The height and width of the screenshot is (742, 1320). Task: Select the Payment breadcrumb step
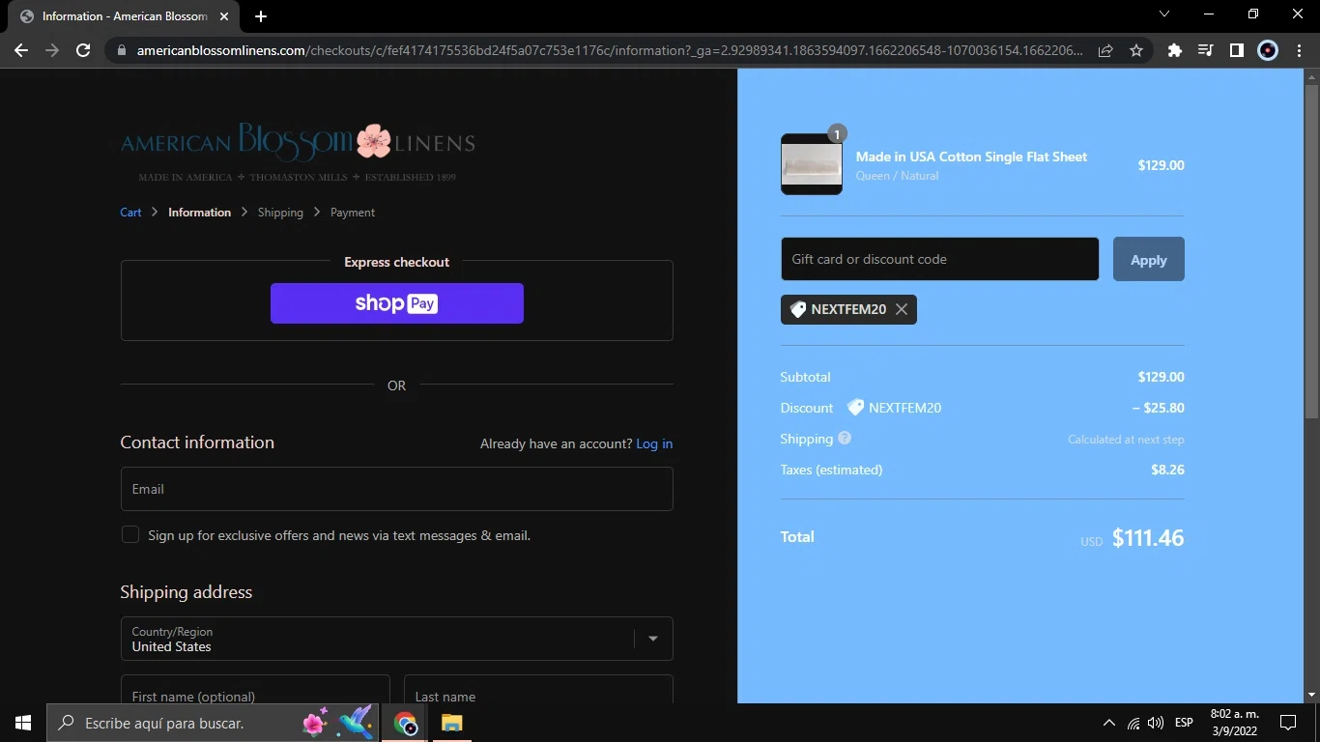[x=353, y=213]
